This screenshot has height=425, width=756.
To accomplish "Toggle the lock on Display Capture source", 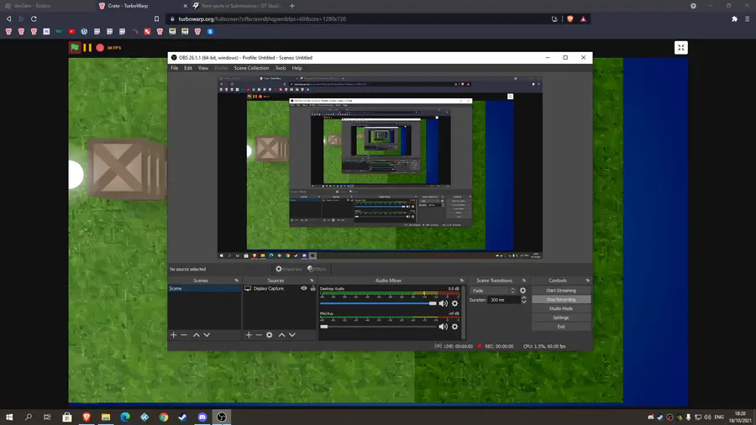I will pyautogui.click(x=313, y=288).
